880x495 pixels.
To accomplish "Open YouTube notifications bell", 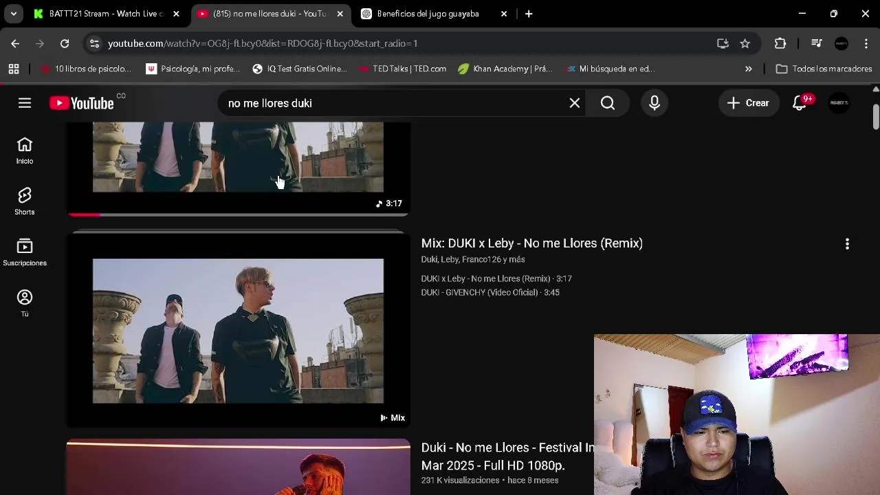I will (800, 103).
